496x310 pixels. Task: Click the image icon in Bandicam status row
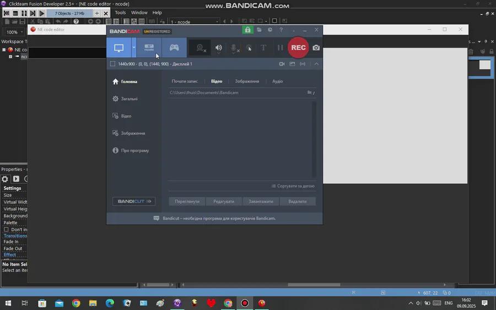coord(292,64)
